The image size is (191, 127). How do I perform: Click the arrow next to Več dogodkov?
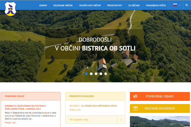[121, 120]
